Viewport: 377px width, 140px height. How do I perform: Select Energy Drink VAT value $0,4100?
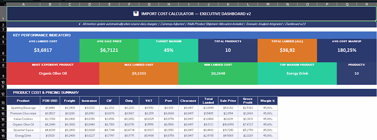tap(149, 136)
